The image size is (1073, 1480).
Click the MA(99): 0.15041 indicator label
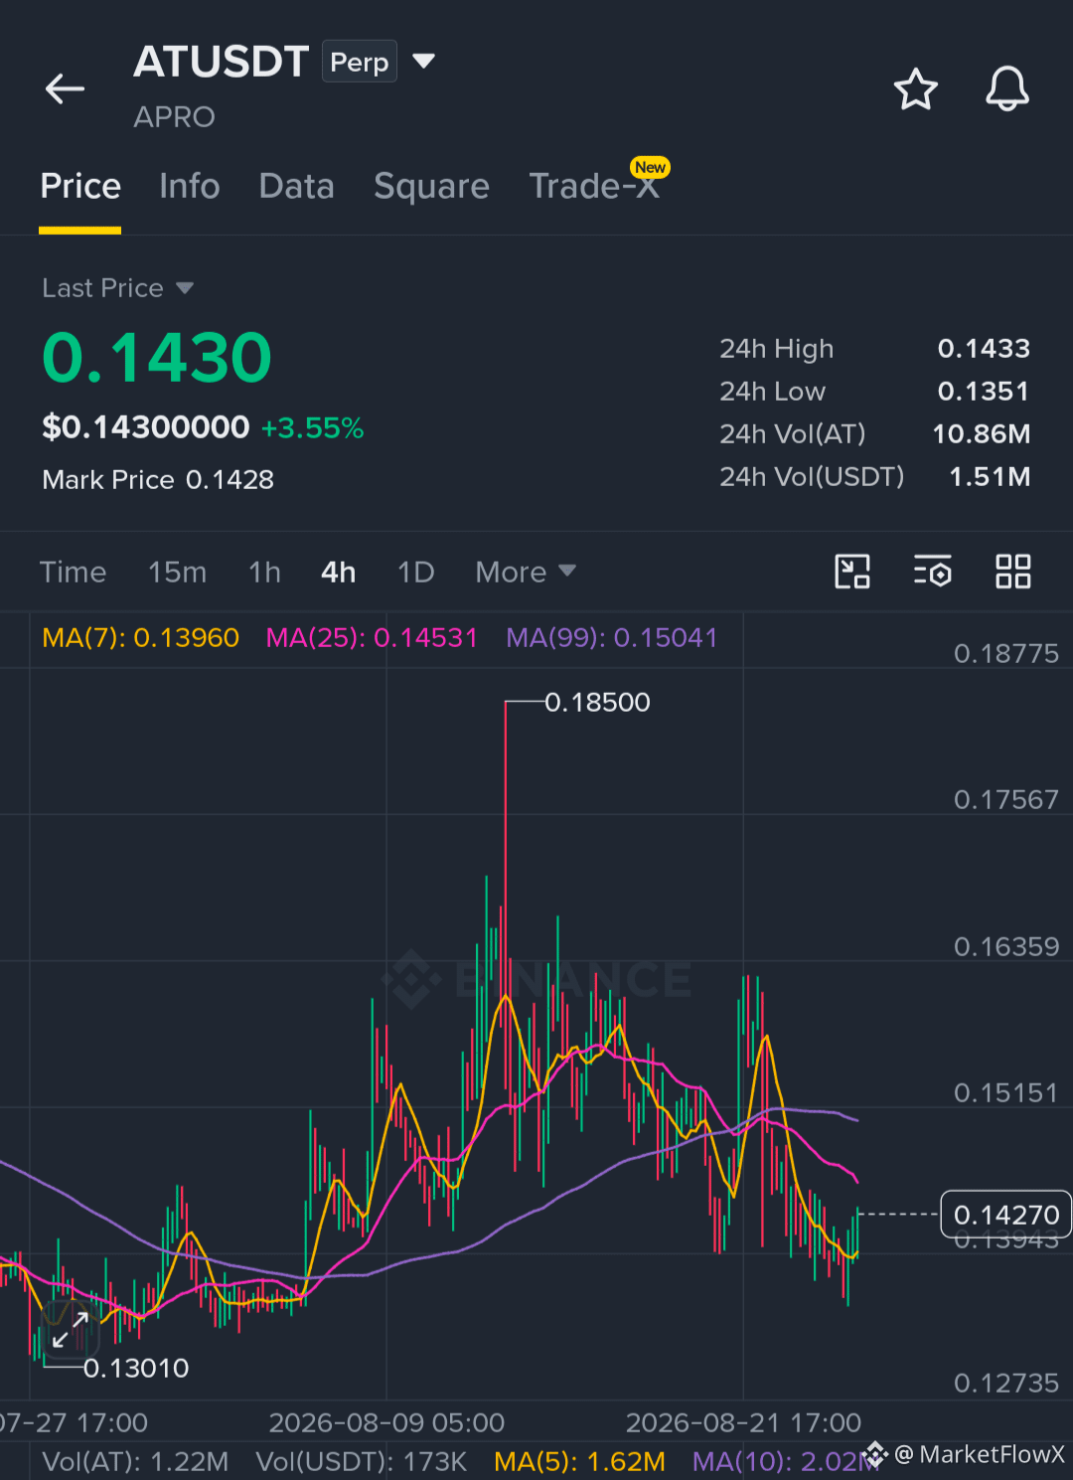click(x=611, y=637)
